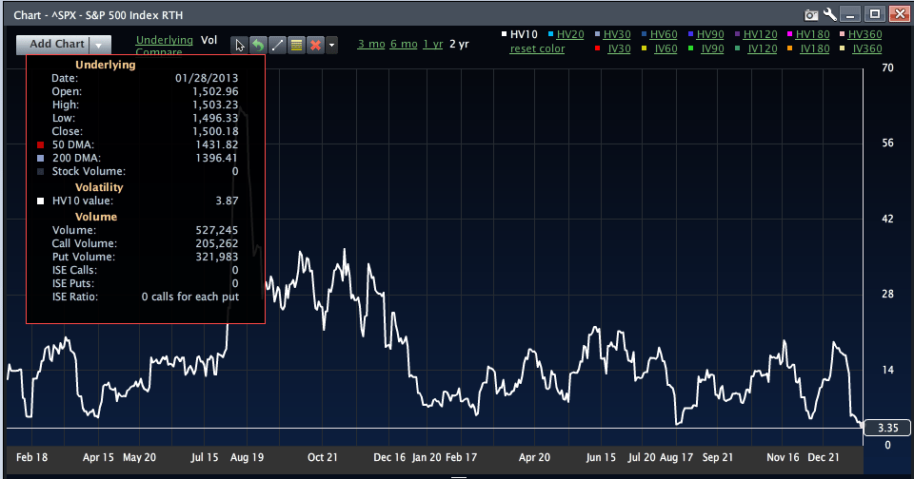Open settings with the wrench icon

829,14
